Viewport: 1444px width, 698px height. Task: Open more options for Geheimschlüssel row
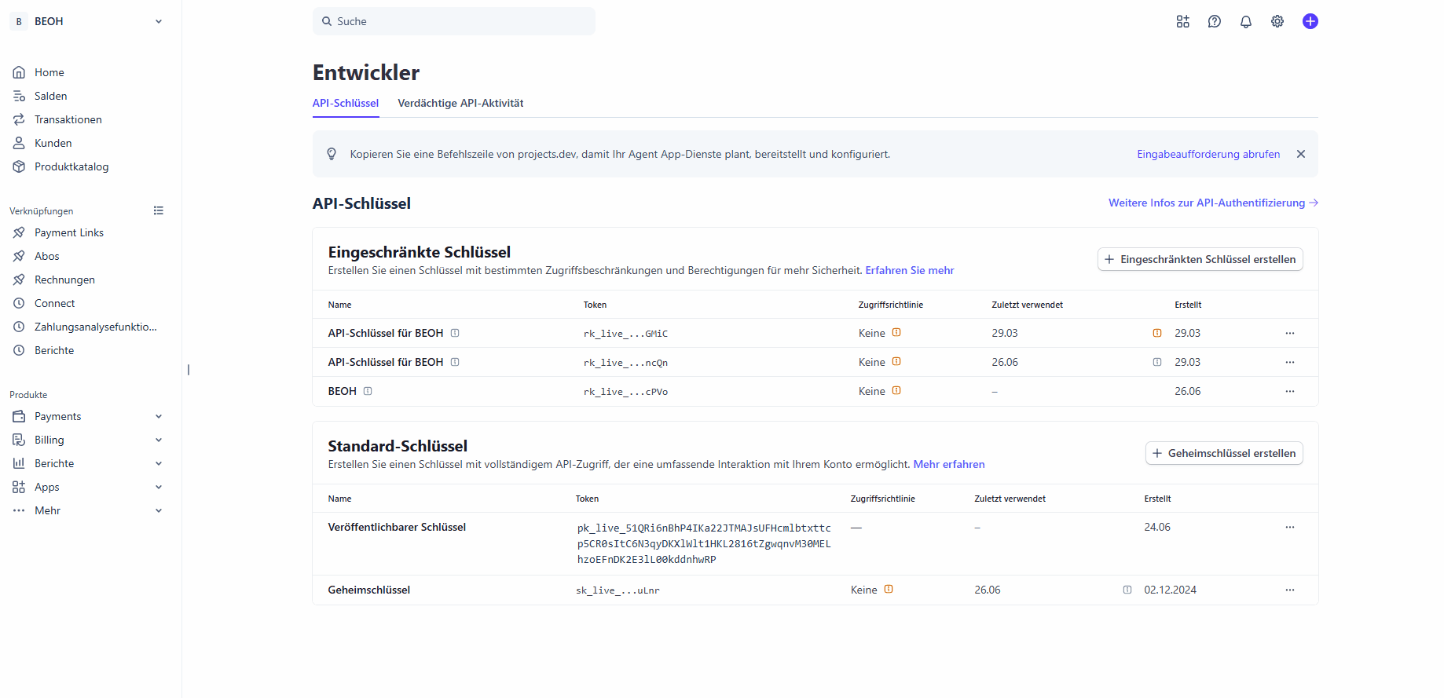(x=1289, y=590)
